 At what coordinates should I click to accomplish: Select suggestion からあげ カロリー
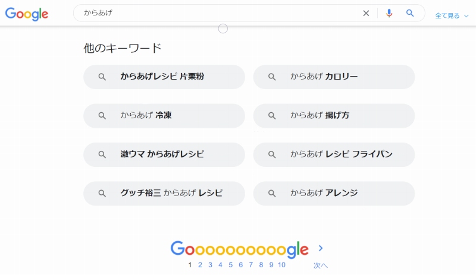pyautogui.click(x=334, y=77)
